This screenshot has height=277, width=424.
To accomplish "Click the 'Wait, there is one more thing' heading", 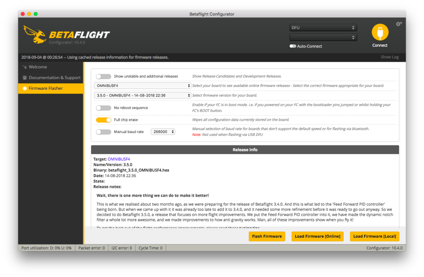I will click(152, 195).
